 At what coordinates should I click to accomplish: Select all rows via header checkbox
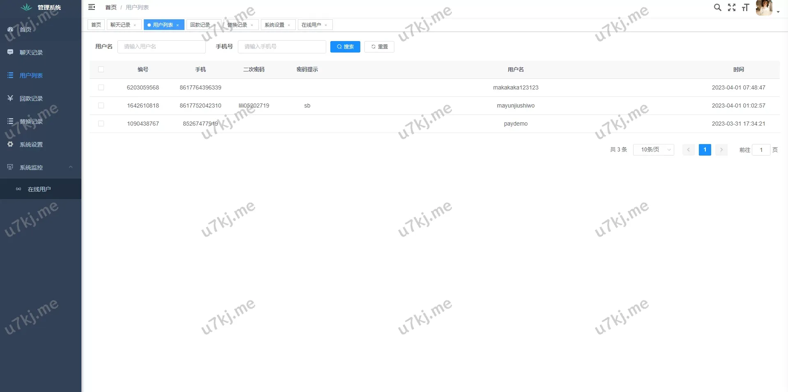[x=101, y=69]
